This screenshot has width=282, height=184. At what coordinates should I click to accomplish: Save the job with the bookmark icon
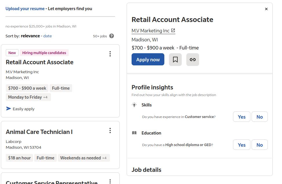click(x=175, y=60)
